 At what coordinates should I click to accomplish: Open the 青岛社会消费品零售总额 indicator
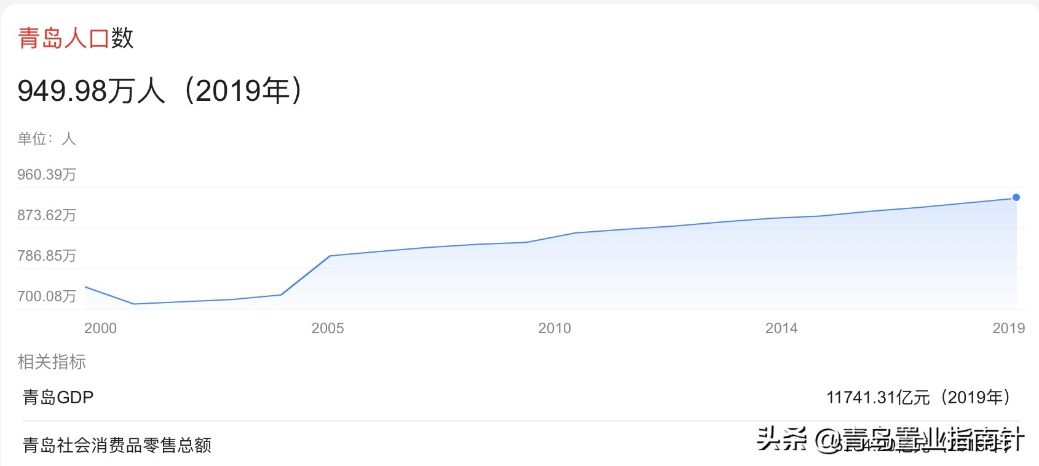[117, 445]
